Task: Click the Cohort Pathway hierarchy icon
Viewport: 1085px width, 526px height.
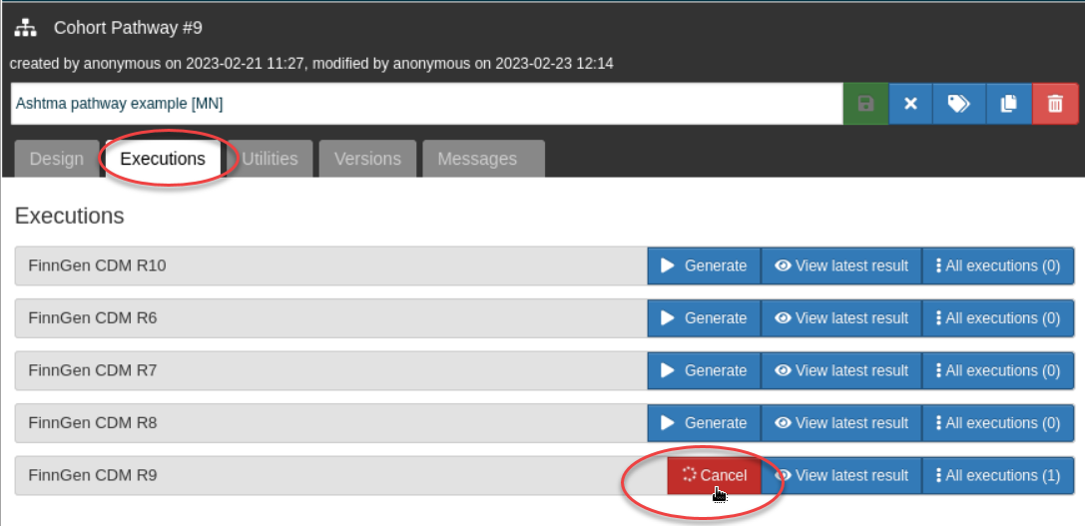Action: [26, 28]
